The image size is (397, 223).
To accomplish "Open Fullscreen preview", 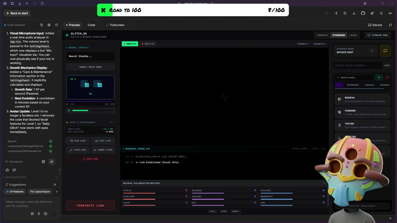I will click(115, 25).
